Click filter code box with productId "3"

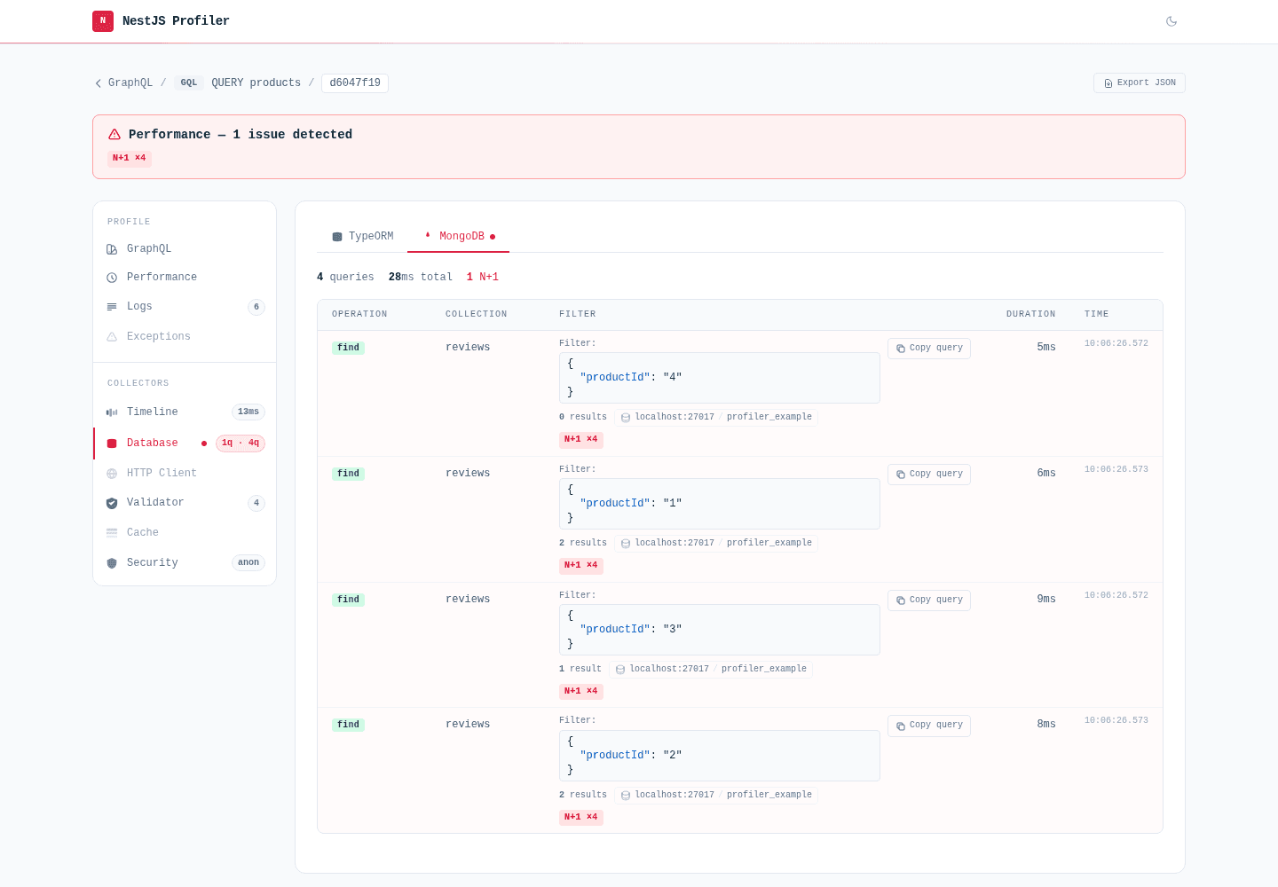pos(720,630)
